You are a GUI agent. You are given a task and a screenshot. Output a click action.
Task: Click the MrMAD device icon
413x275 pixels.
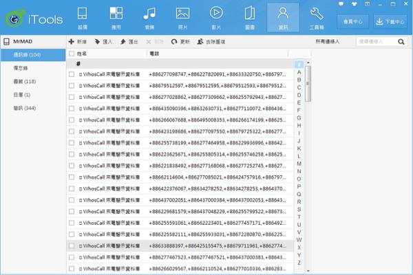[6, 41]
